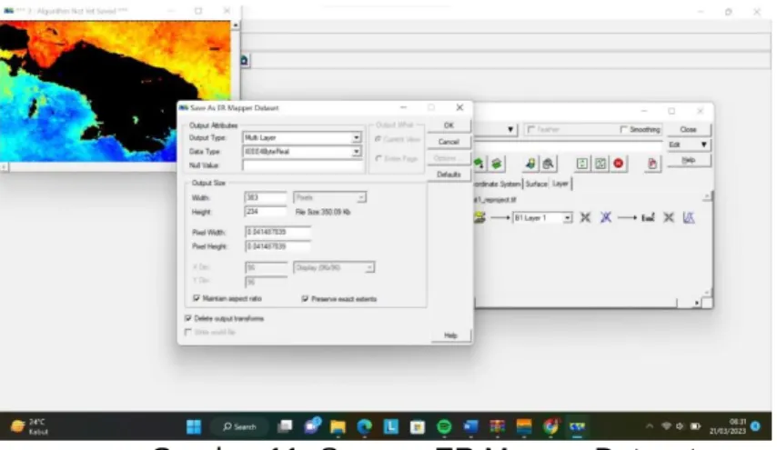This screenshot has width=777, height=450.
Task: Open the Edit dropdown in Algorithm window
Action: (x=689, y=145)
